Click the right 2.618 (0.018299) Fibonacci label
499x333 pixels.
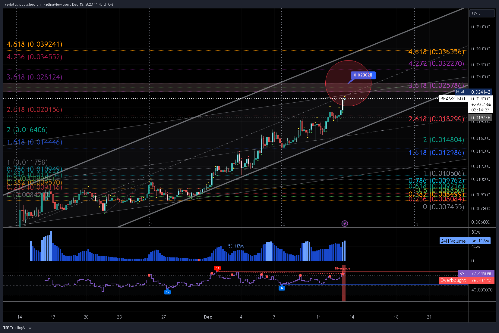click(436, 119)
